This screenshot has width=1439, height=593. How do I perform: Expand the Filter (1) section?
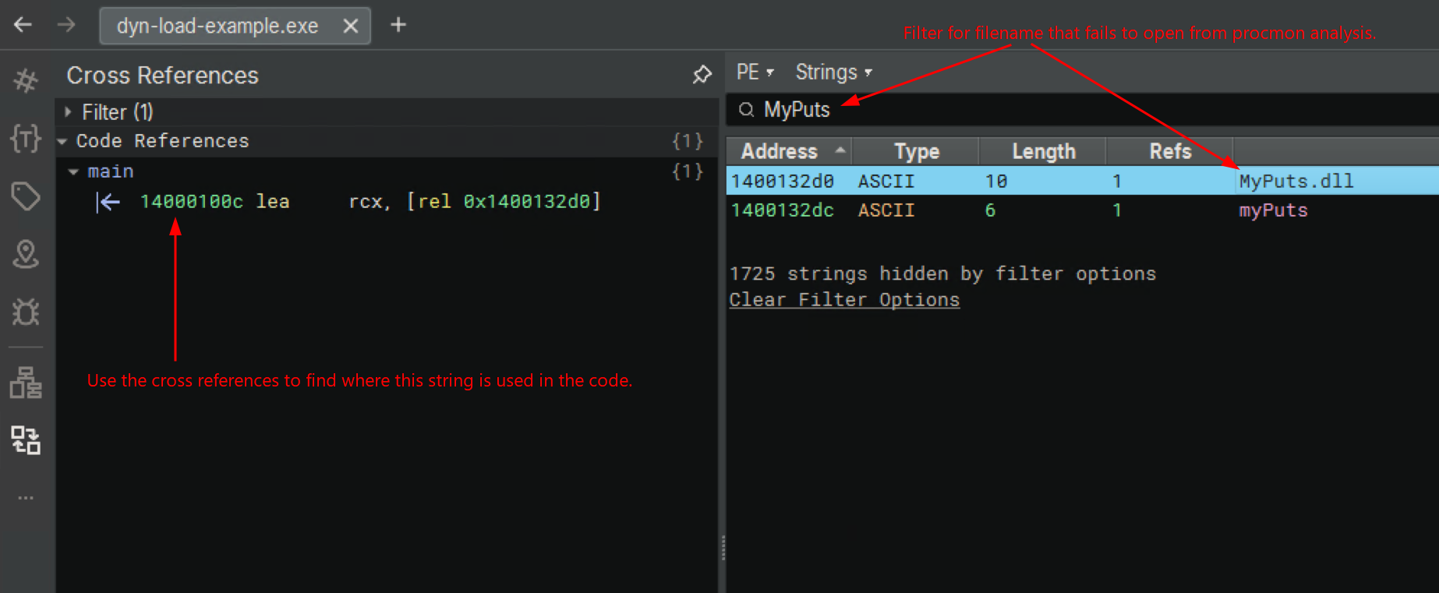tap(69, 112)
